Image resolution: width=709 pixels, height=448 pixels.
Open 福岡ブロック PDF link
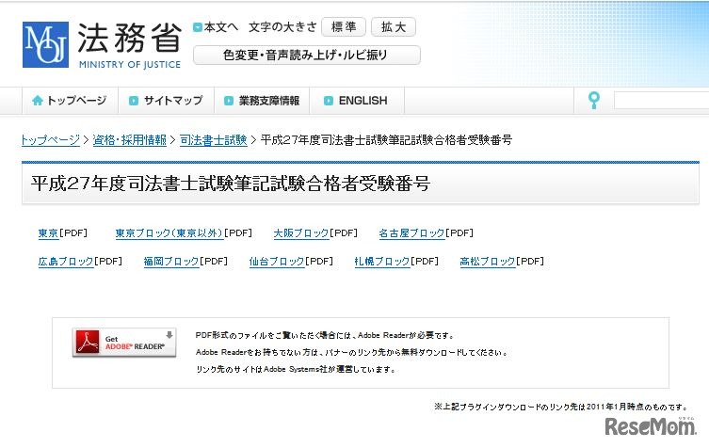171,262
